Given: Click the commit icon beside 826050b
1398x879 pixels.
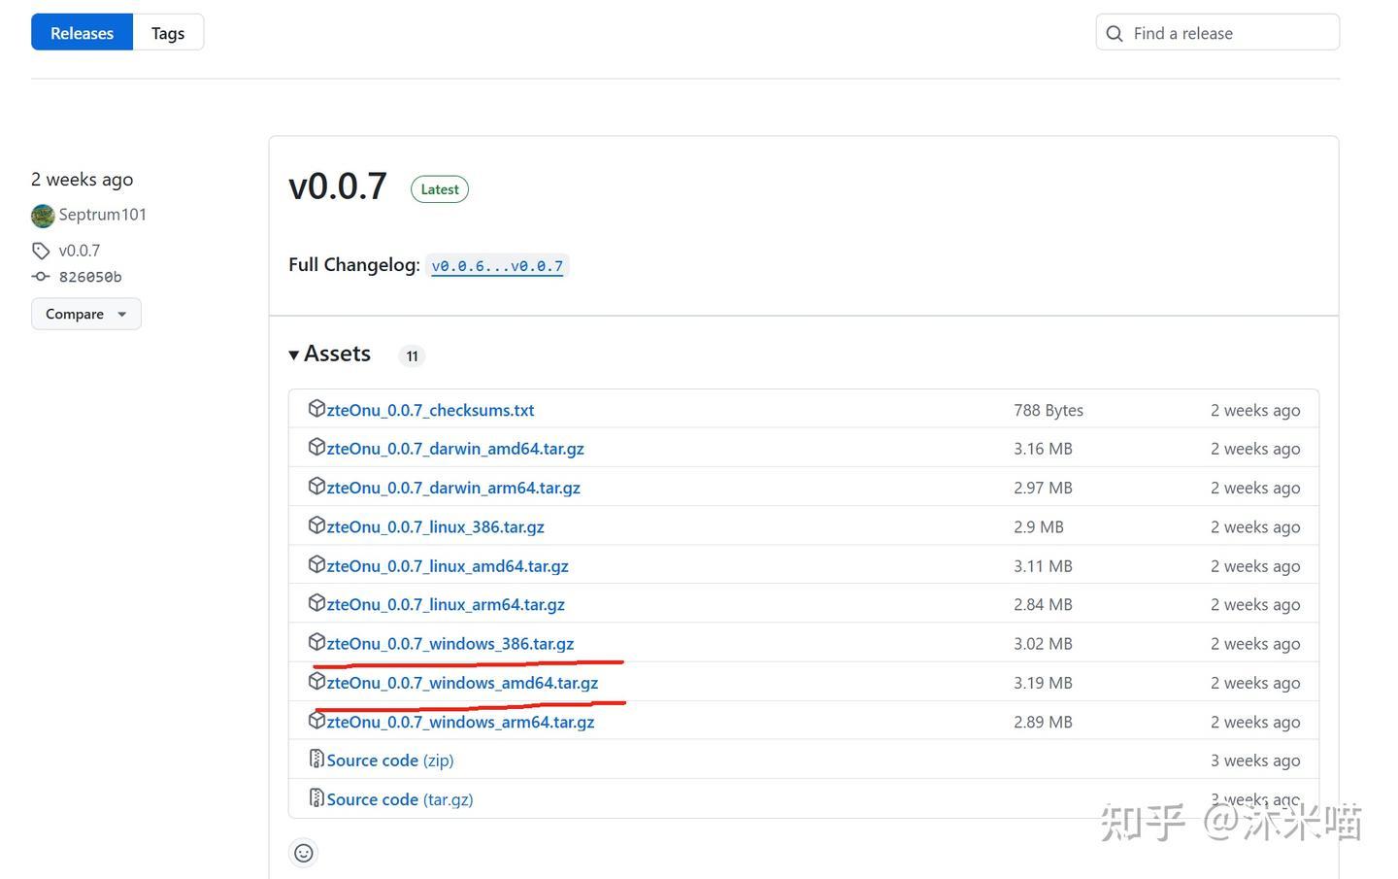Looking at the screenshot, I should pyautogui.click(x=41, y=277).
